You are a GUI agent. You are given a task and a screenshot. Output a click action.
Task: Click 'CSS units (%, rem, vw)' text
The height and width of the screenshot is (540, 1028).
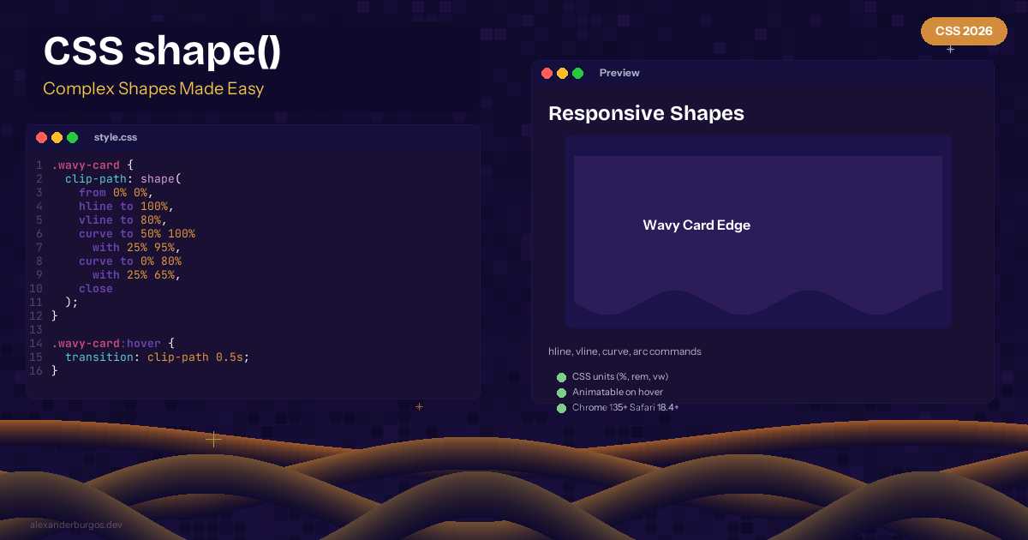[x=620, y=376]
